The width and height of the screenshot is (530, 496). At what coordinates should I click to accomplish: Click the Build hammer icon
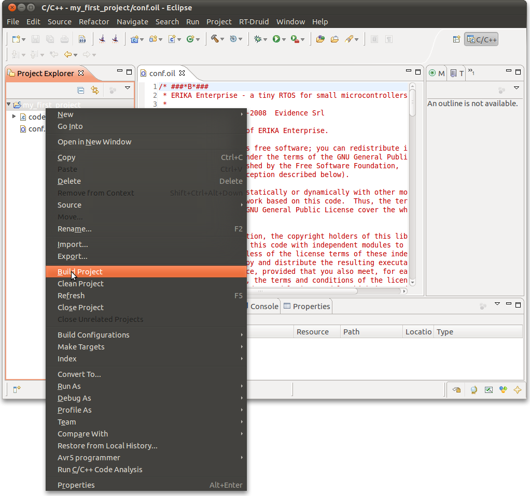point(215,39)
